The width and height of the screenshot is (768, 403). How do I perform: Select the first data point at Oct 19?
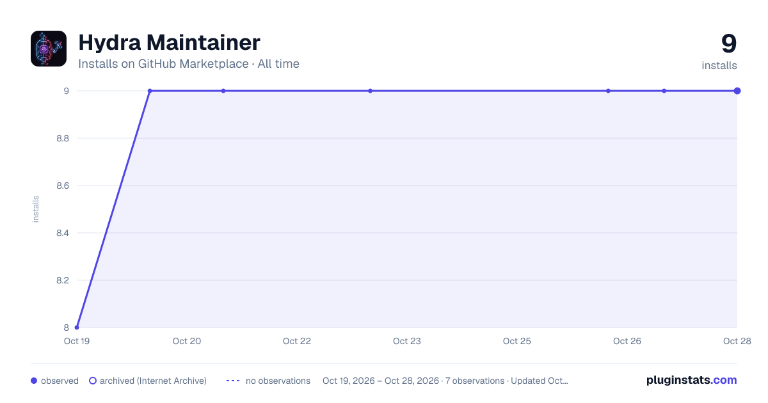[x=77, y=328]
